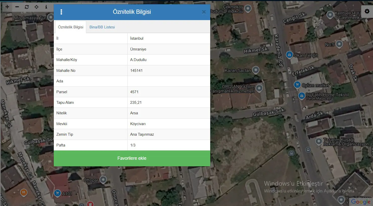Click the Favorilere ekle button
This screenshot has width=373, height=206.
click(132, 158)
